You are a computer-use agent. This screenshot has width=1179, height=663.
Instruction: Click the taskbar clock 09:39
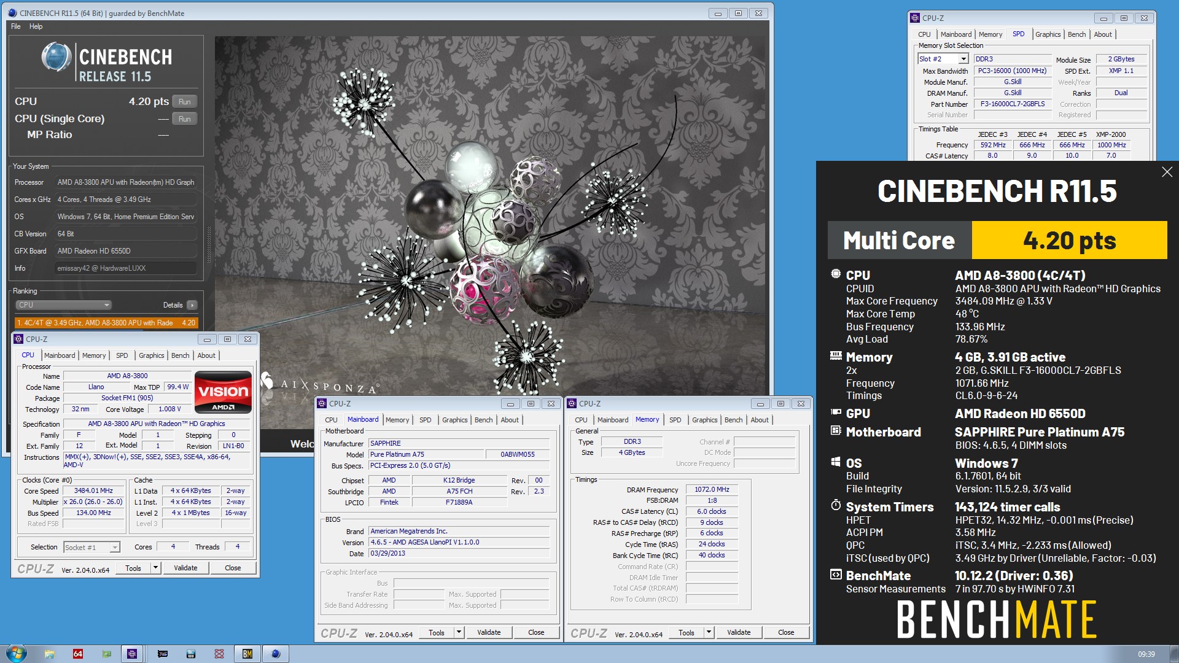pos(1146,654)
